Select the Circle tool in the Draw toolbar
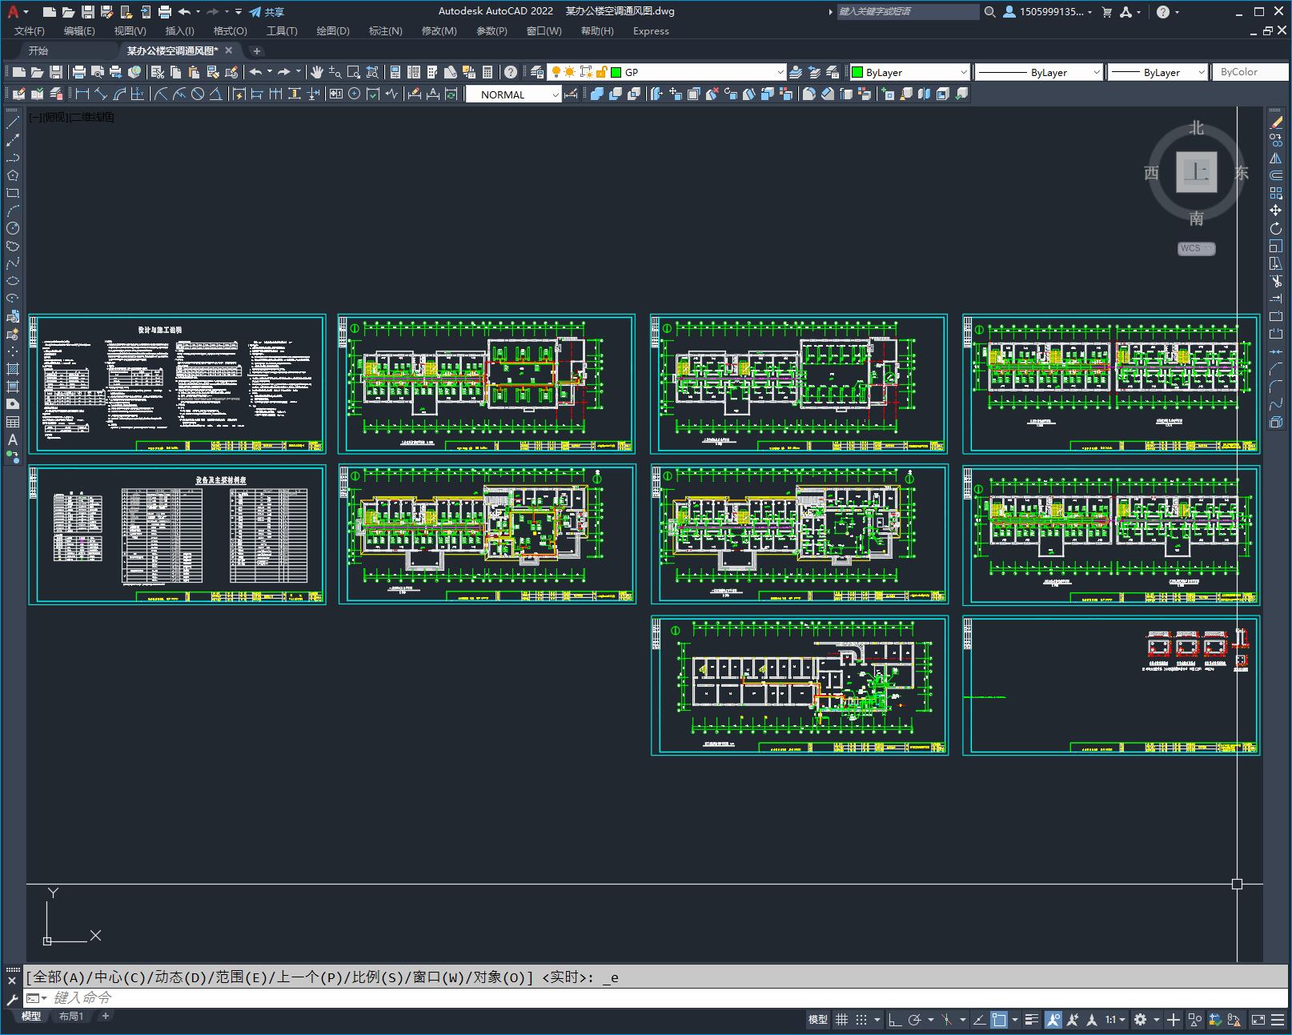The image size is (1292, 1035). click(13, 229)
